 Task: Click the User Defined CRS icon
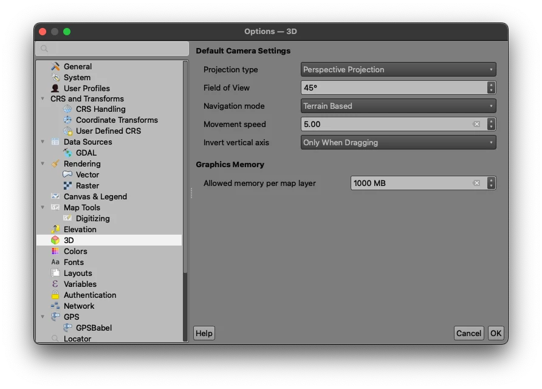click(68, 131)
